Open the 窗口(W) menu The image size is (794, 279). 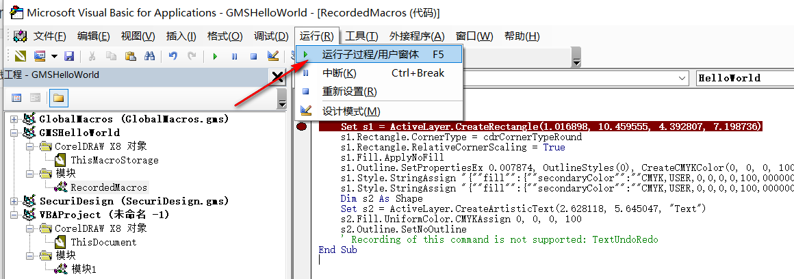pyautogui.click(x=474, y=36)
